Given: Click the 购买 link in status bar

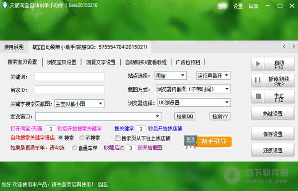Looking at the screenshot, I should [x=103, y=185].
